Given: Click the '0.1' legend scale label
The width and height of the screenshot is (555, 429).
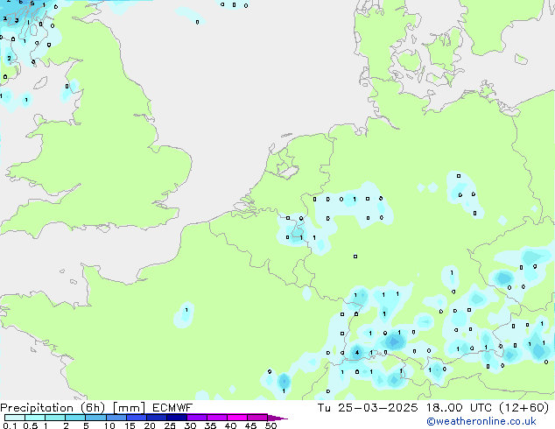Looking at the screenshot, I should 10,425.
